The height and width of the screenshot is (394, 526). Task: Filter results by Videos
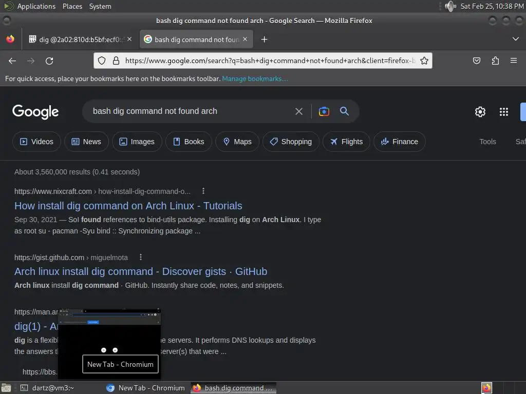(x=36, y=142)
